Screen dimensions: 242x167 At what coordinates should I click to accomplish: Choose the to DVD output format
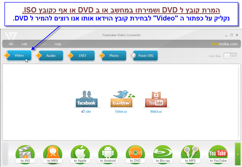pos(135,154)
